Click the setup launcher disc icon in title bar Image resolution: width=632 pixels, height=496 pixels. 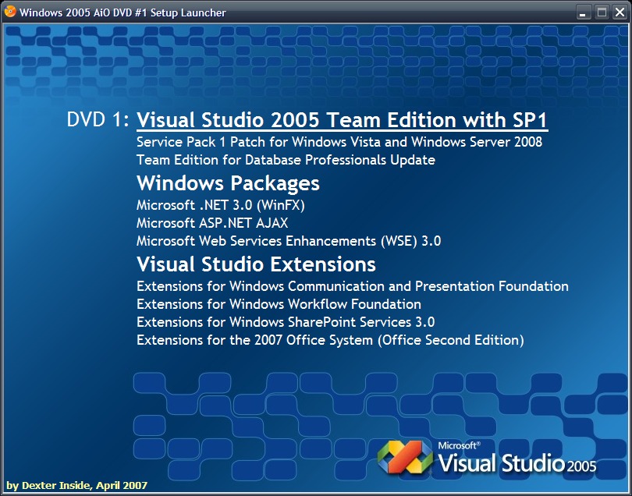click(x=10, y=12)
